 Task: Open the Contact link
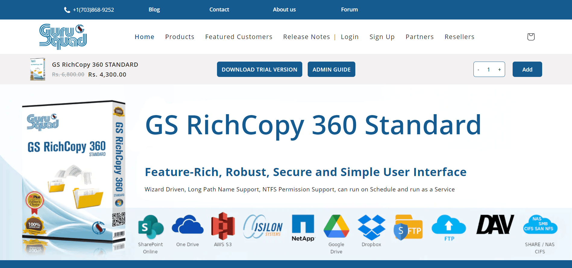(219, 10)
